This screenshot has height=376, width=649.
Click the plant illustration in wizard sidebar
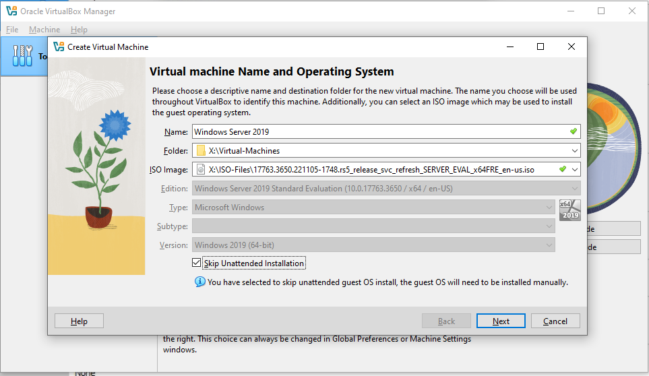96,166
